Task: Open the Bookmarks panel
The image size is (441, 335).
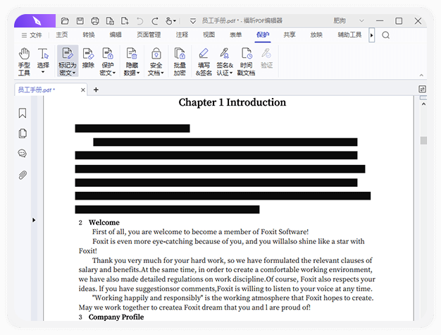Action: click(x=23, y=113)
